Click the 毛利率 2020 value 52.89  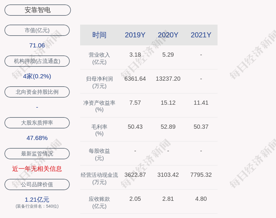[168, 127]
